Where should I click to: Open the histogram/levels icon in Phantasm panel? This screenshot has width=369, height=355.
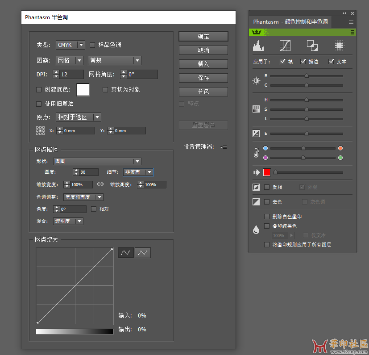258,46
